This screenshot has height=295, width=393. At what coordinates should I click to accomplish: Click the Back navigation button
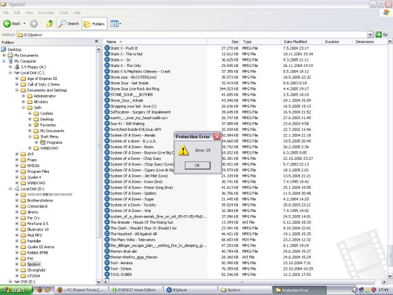(14, 23)
